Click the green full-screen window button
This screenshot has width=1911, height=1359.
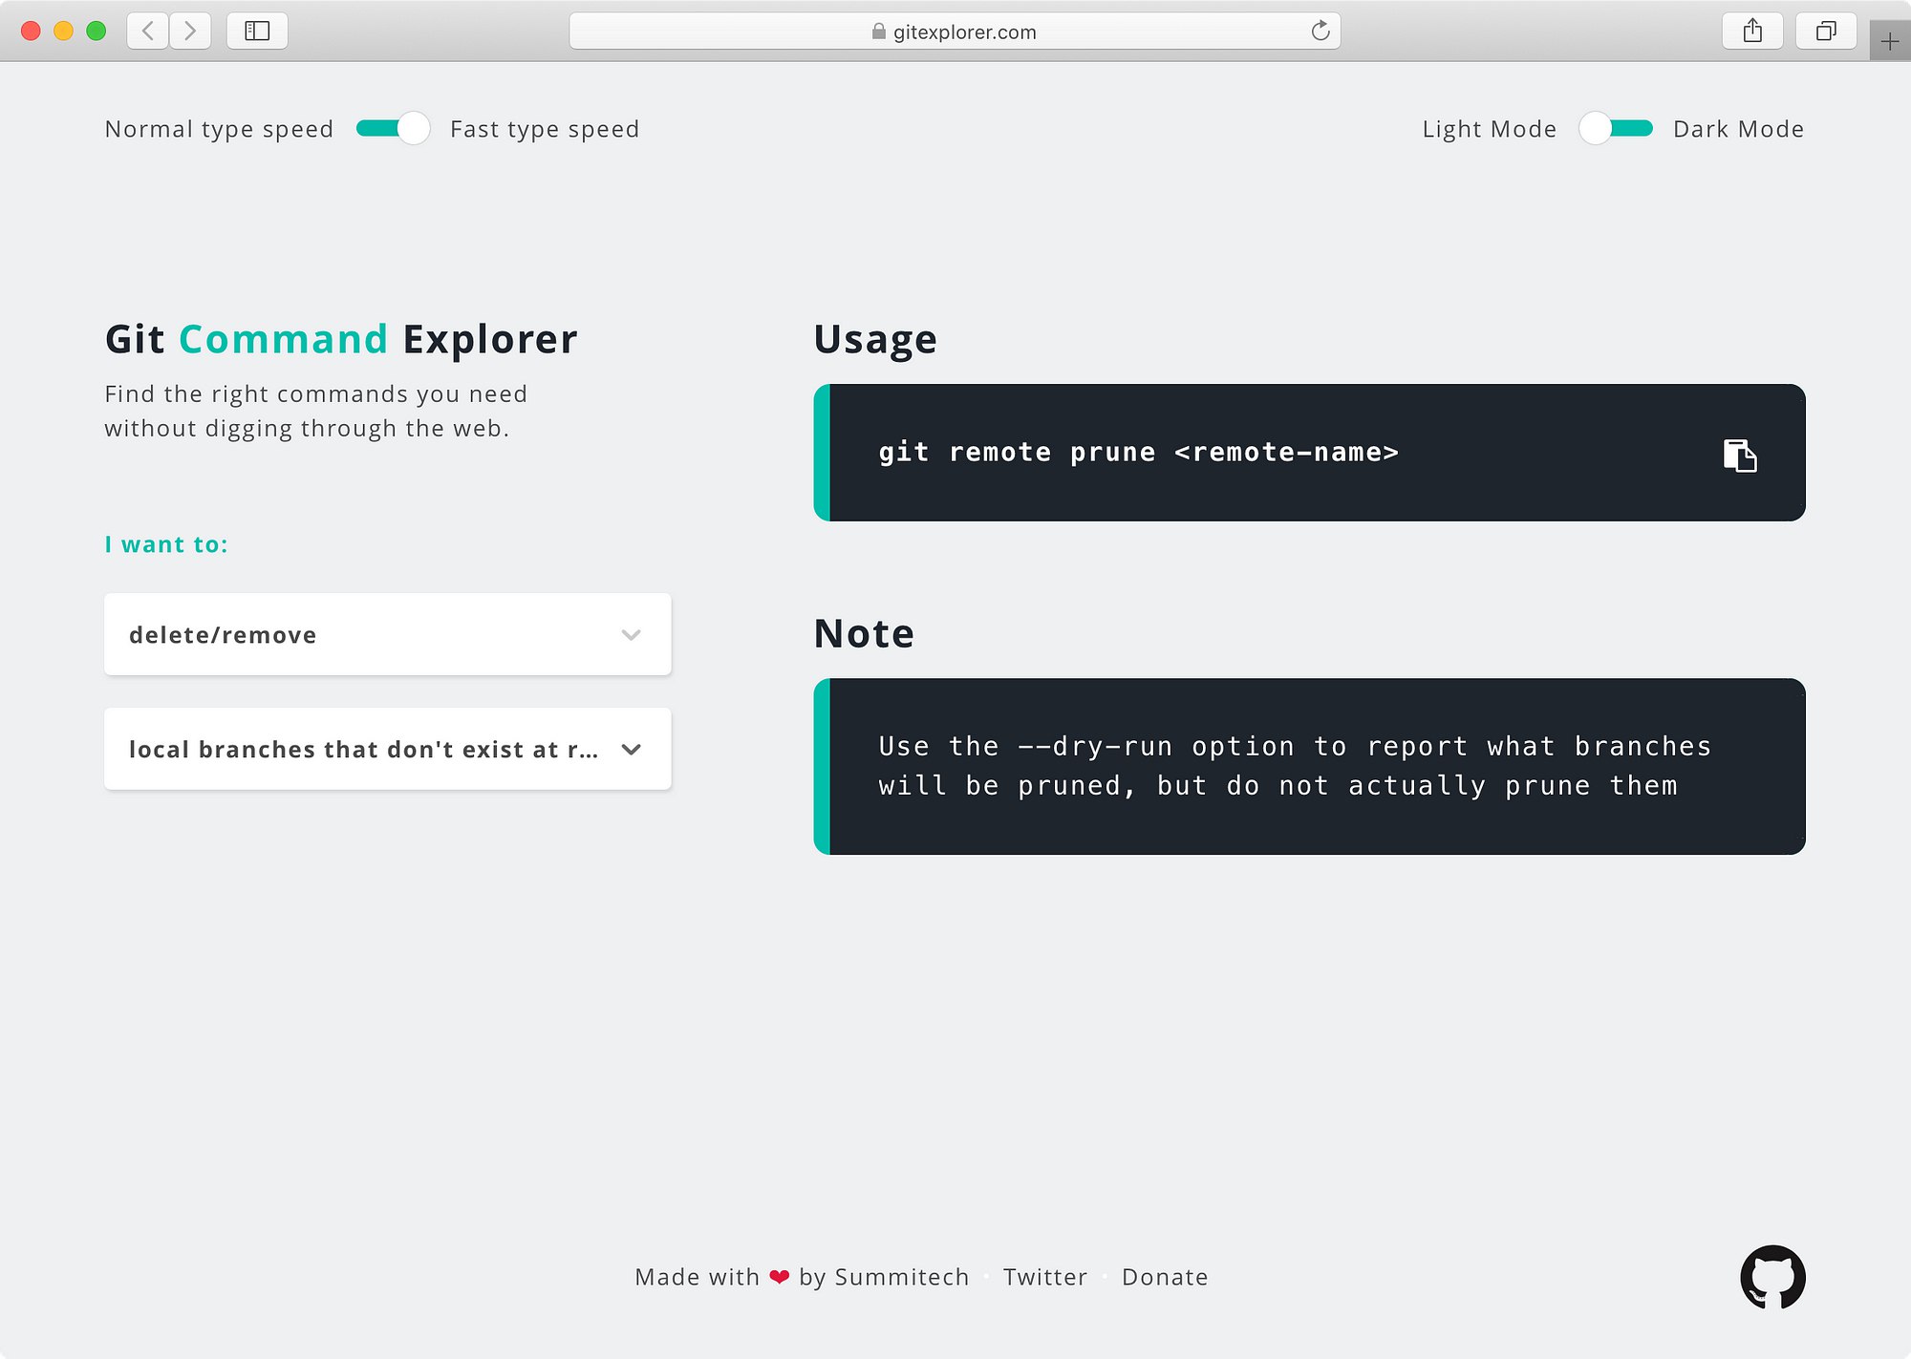(x=96, y=31)
